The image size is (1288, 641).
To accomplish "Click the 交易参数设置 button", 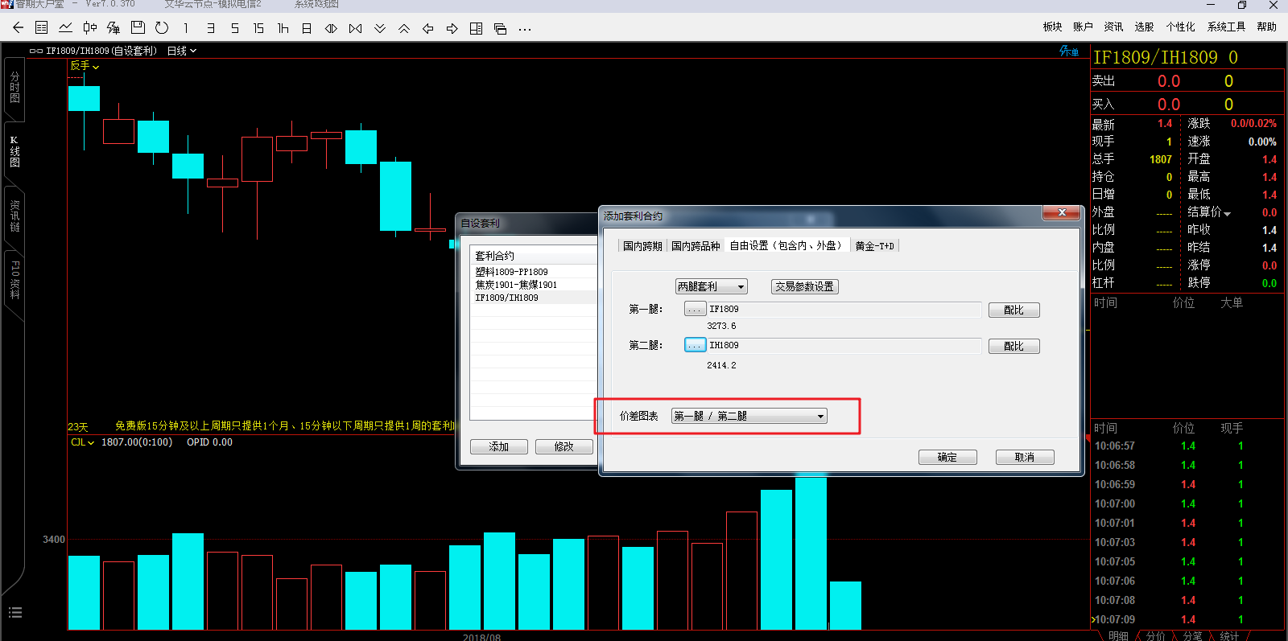I will tap(804, 287).
